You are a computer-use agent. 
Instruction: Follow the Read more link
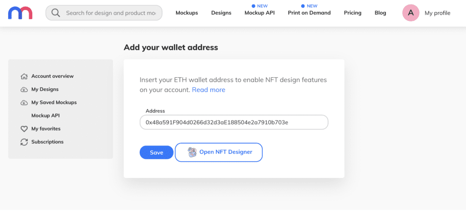coord(208,90)
